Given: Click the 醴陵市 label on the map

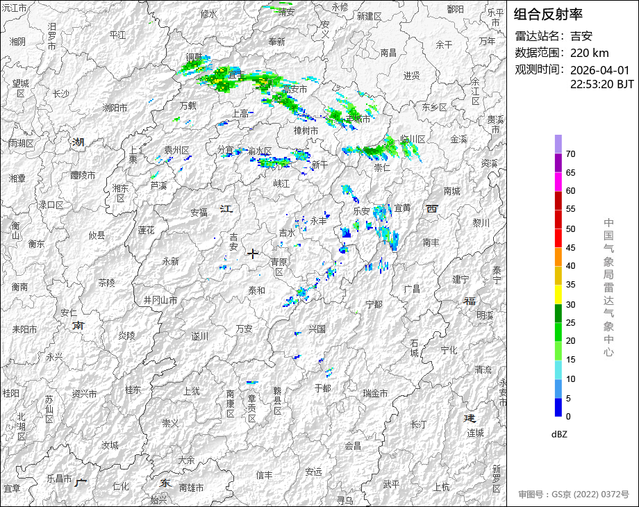Looking at the screenshot, I should (83, 175).
